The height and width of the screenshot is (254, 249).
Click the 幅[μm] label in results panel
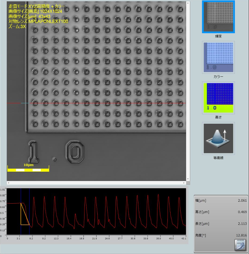tap(201, 200)
